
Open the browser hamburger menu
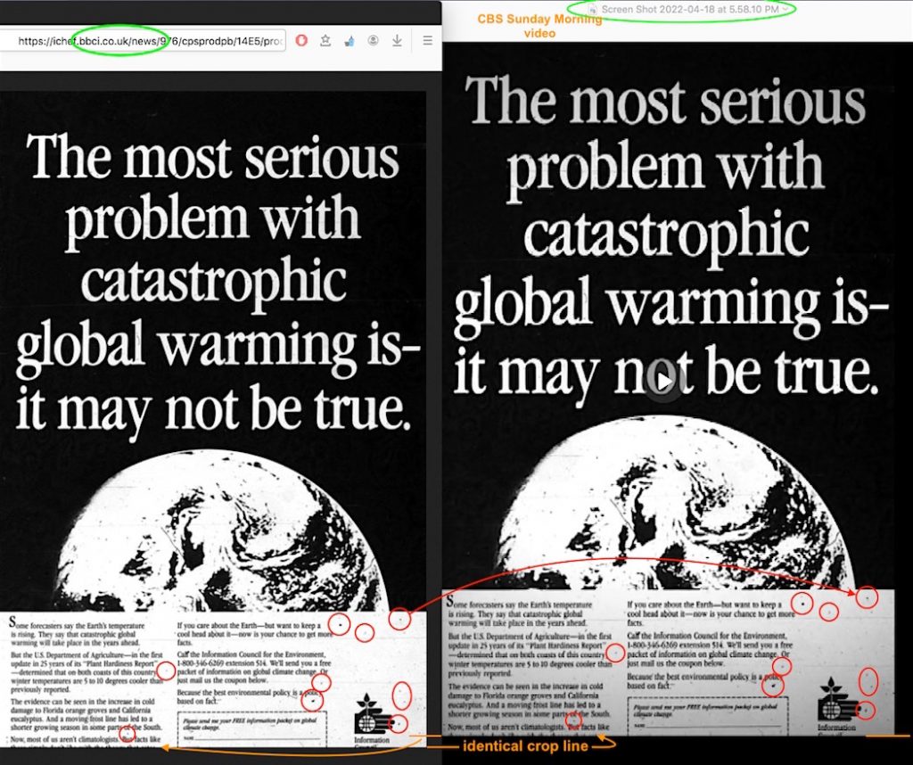[427, 40]
